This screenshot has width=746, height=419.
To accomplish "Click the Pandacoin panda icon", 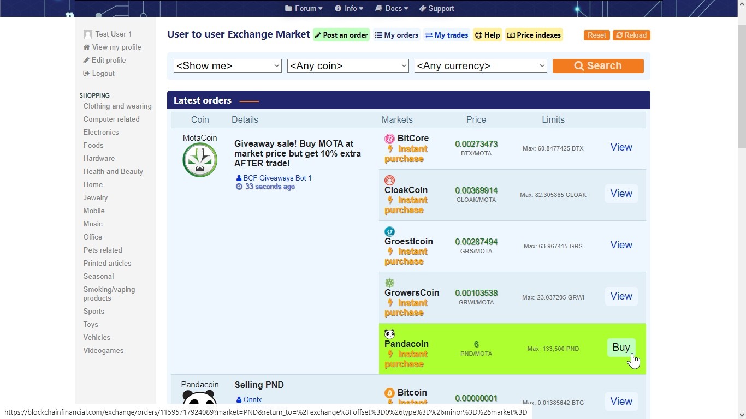I will pos(389,334).
